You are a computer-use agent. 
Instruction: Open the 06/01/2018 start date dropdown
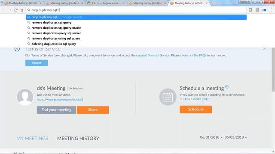click(x=211, y=137)
